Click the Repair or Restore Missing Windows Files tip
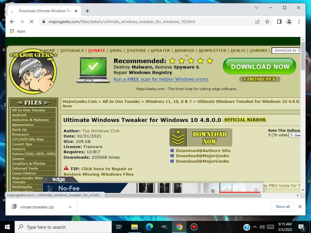Screen dimensions: 311x233 tap(98, 172)
